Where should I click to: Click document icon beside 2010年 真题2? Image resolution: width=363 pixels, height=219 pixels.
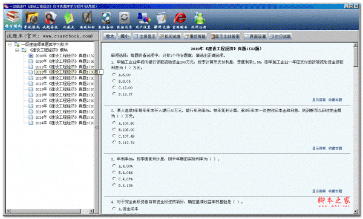pyautogui.click(x=31, y=61)
